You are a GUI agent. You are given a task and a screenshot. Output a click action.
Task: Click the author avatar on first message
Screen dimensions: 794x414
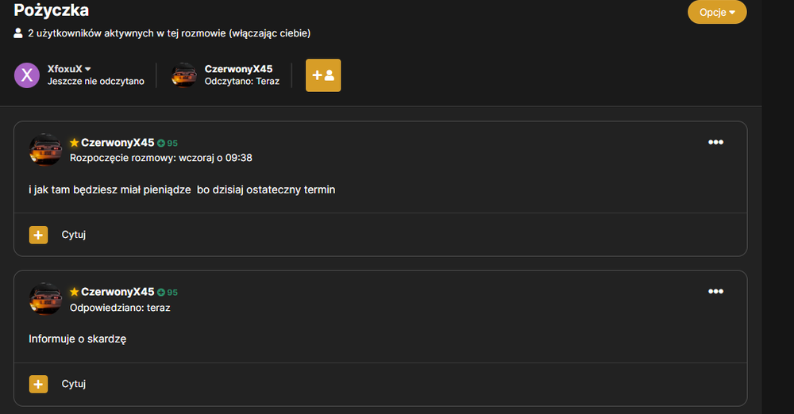[45, 150]
